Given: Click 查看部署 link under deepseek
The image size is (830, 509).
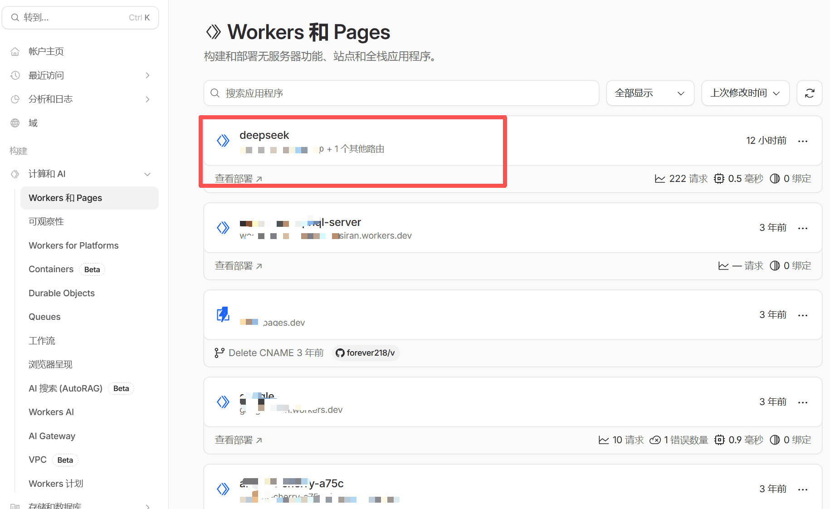Looking at the screenshot, I should coord(238,179).
